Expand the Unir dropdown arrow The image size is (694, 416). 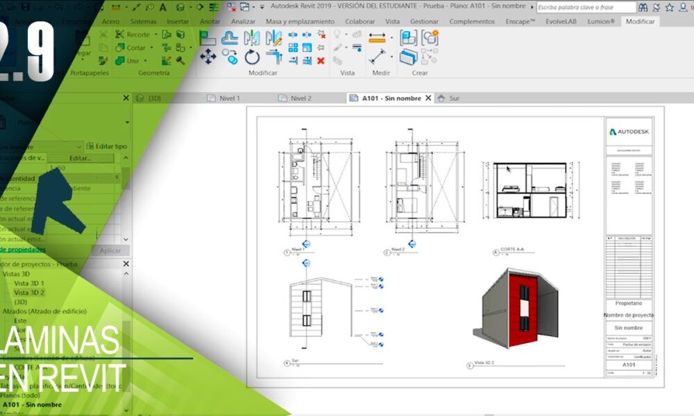(x=145, y=61)
